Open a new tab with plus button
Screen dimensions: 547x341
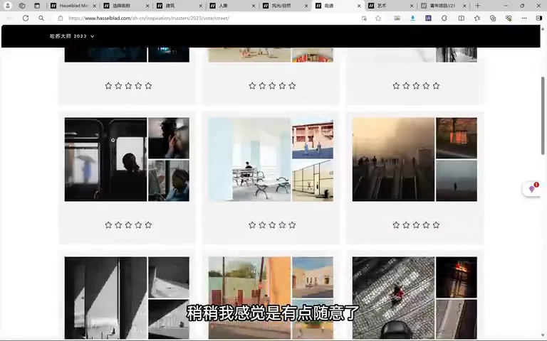478,6
